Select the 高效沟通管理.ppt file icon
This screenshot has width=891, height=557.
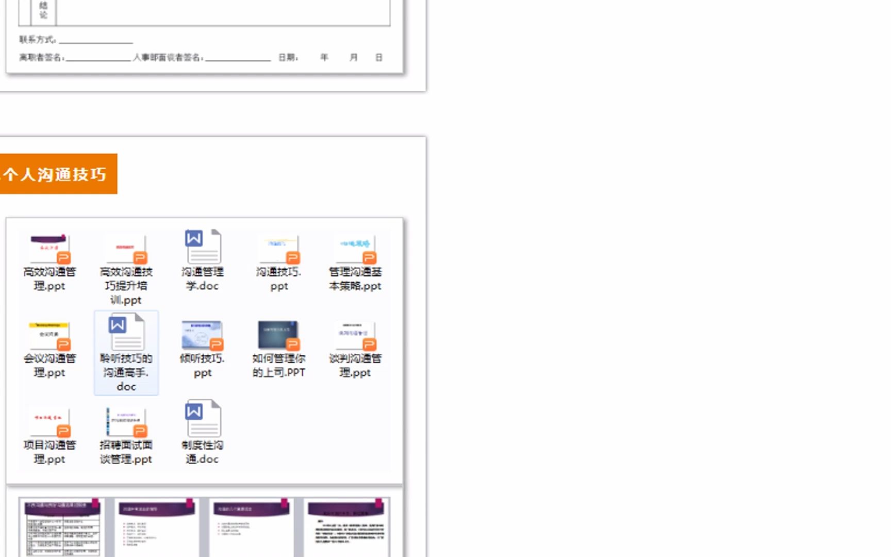click(49, 249)
